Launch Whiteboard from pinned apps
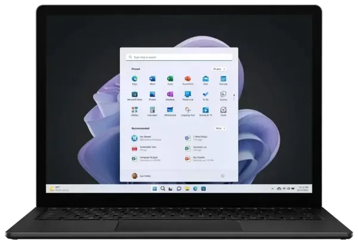 (170, 110)
